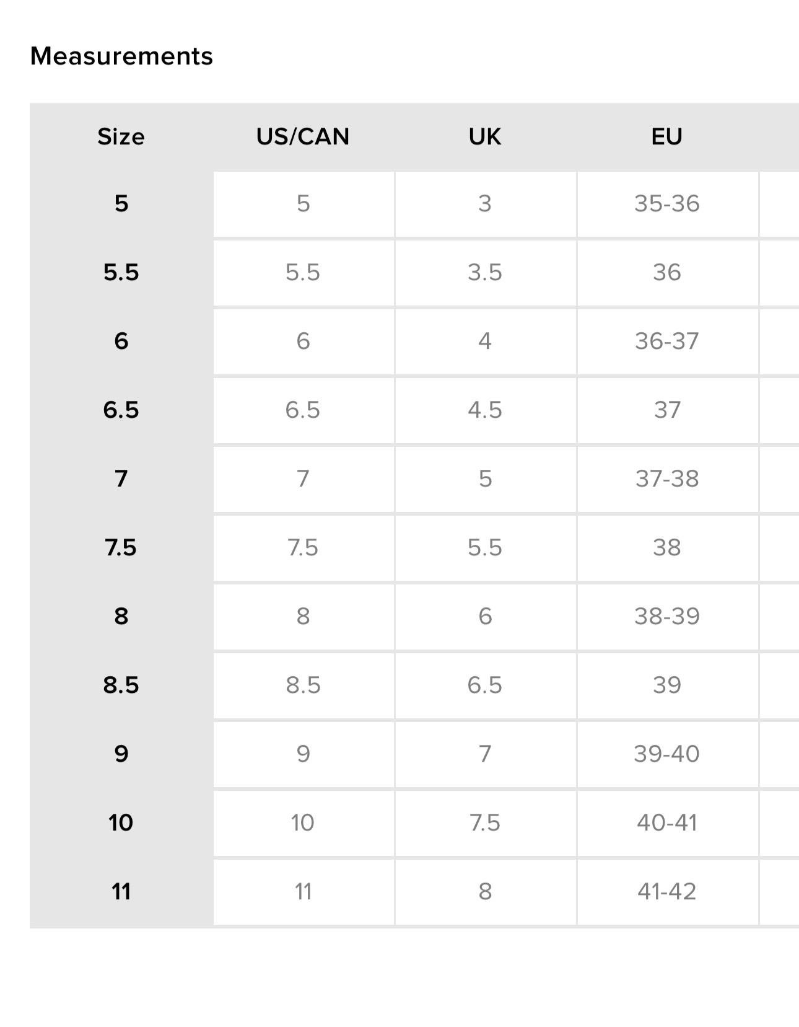The image size is (799, 1027).
Task: Click the Measurements heading
Action: coord(121,56)
